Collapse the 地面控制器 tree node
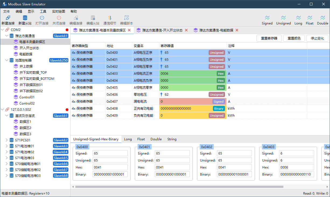Screen dimensions: 330x197 [7, 60]
